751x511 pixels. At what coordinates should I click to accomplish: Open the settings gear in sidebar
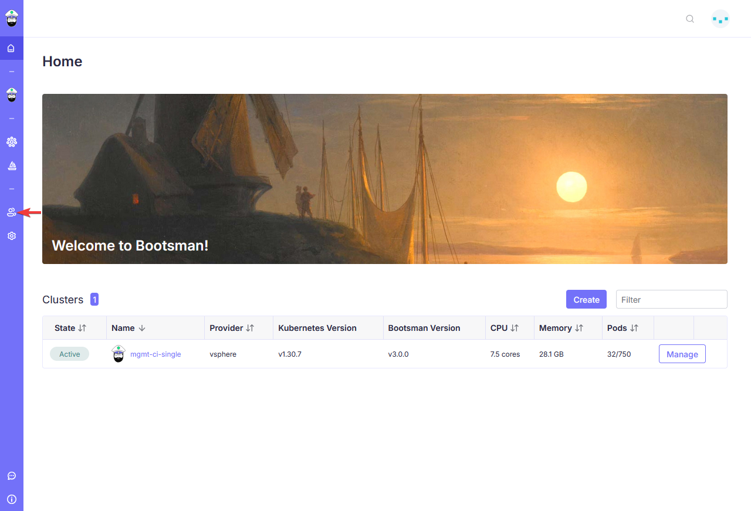11,236
